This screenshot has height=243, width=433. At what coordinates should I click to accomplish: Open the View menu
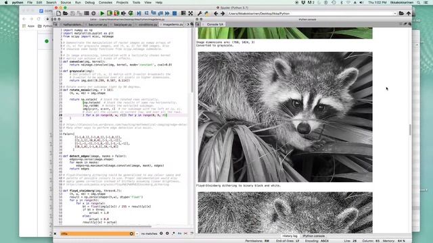tap(148, 3)
